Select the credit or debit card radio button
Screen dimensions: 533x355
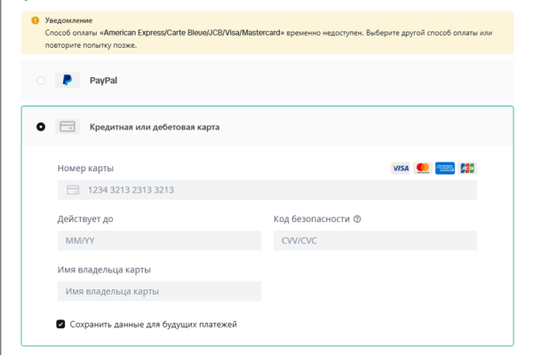pos(41,127)
